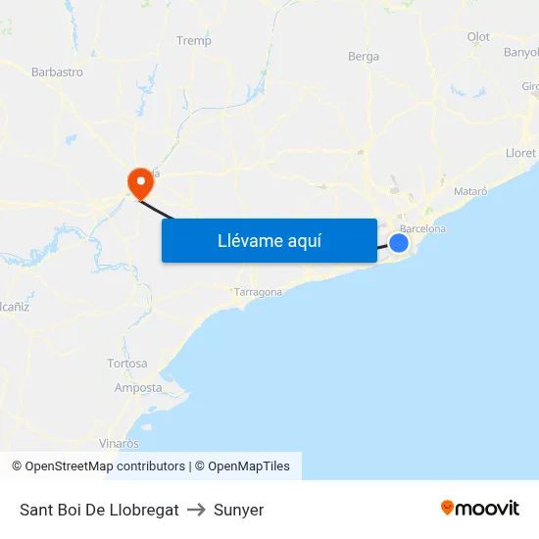Screen dimensions: 539x539
Task: Click the Tremp town label
Action: [194, 41]
